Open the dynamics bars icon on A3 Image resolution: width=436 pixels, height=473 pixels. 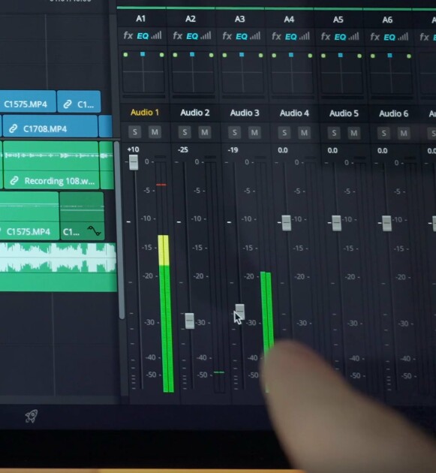(255, 36)
